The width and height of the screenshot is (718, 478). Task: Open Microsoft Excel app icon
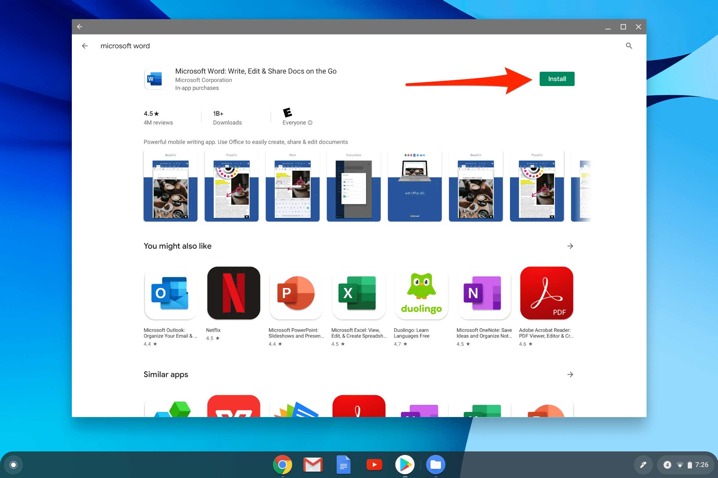point(359,293)
